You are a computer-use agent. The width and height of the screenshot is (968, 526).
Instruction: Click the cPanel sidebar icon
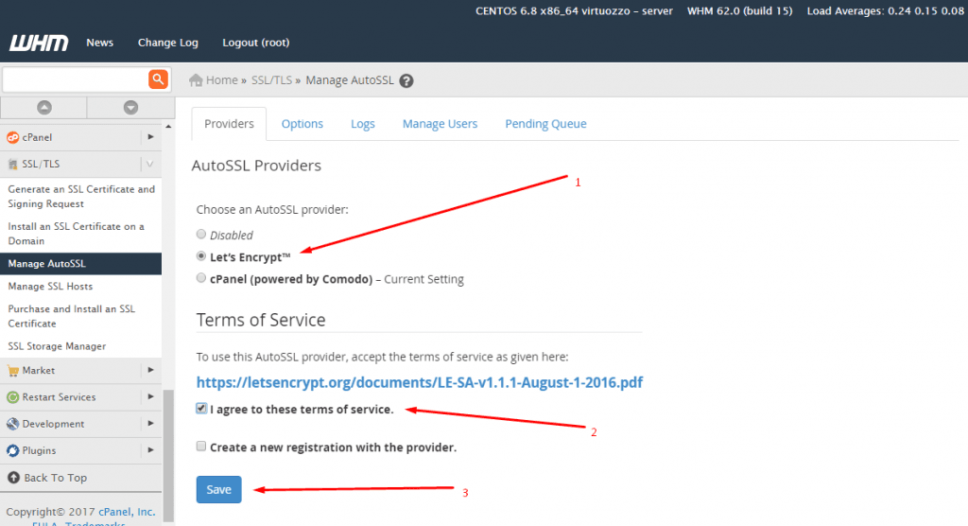(13, 137)
